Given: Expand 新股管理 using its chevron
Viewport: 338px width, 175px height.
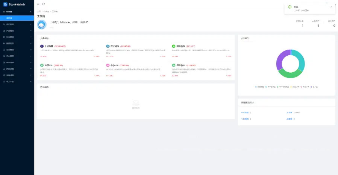Looking at the screenshot, I should [x=31, y=43].
